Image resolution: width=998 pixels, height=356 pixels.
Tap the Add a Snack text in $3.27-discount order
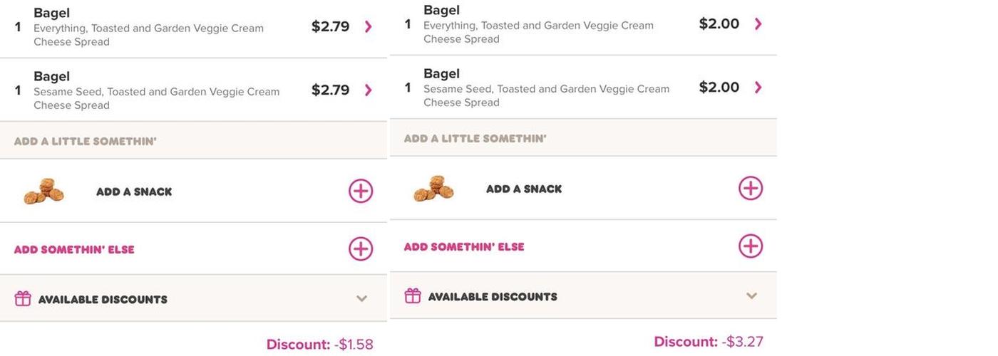tap(524, 189)
